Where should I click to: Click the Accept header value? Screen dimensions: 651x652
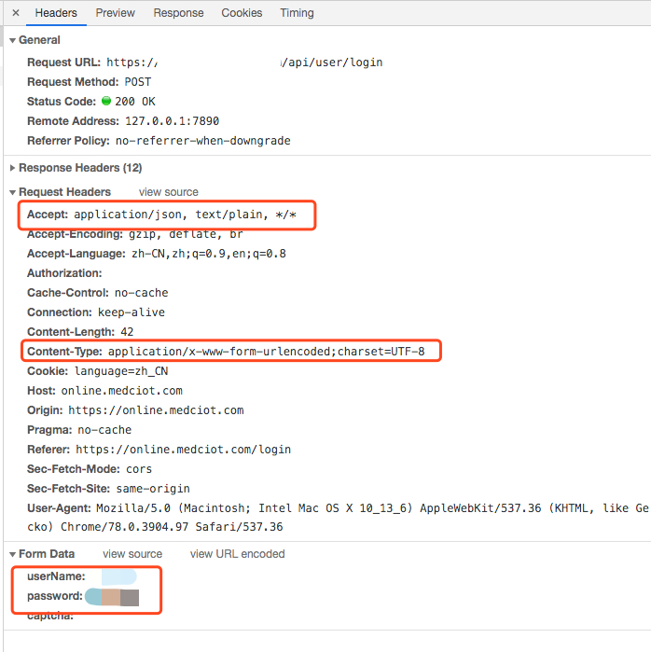185,215
